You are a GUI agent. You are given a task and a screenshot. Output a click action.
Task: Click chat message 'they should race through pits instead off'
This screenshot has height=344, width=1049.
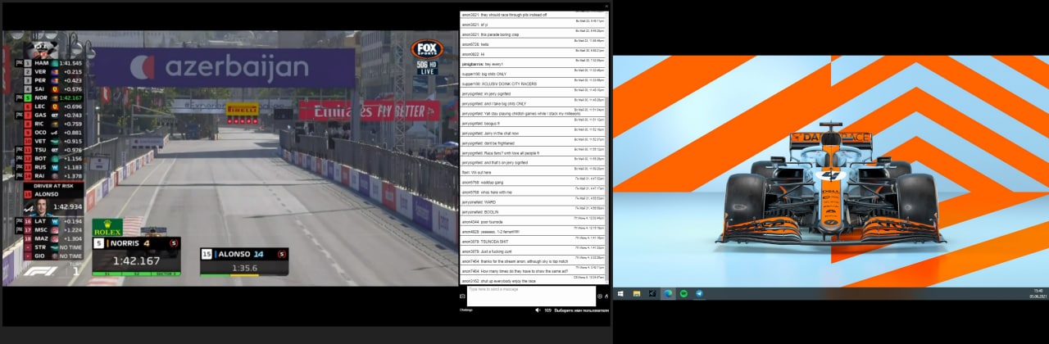point(513,15)
